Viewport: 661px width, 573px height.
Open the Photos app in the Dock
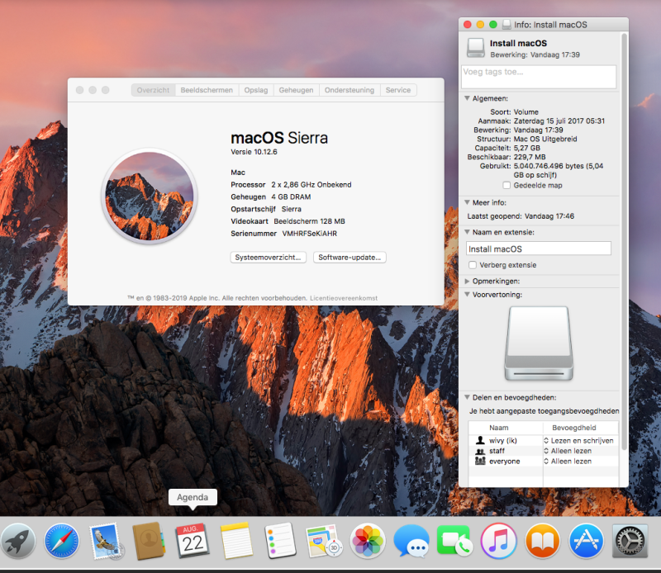tap(368, 541)
